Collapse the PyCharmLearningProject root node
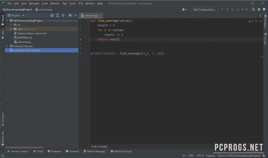The width and height of the screenshot is (268, 158). [7, 20]
